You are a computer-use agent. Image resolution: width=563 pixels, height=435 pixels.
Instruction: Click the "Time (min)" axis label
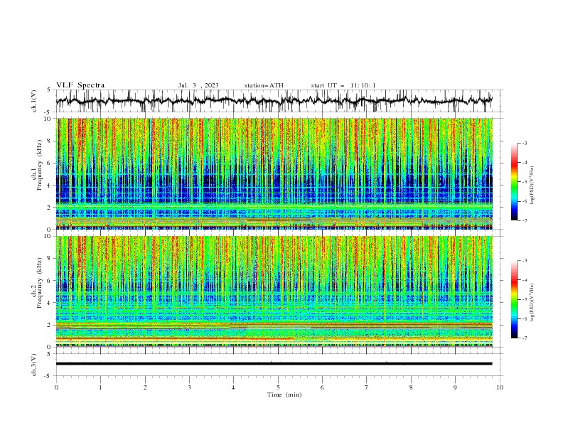[284, 394]
